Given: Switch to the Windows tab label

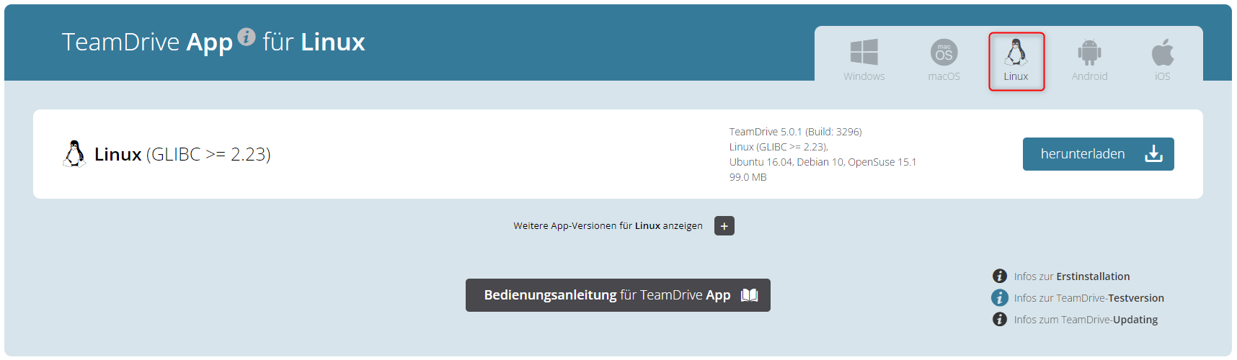Looking at the screenshot, I should point(864,76).
